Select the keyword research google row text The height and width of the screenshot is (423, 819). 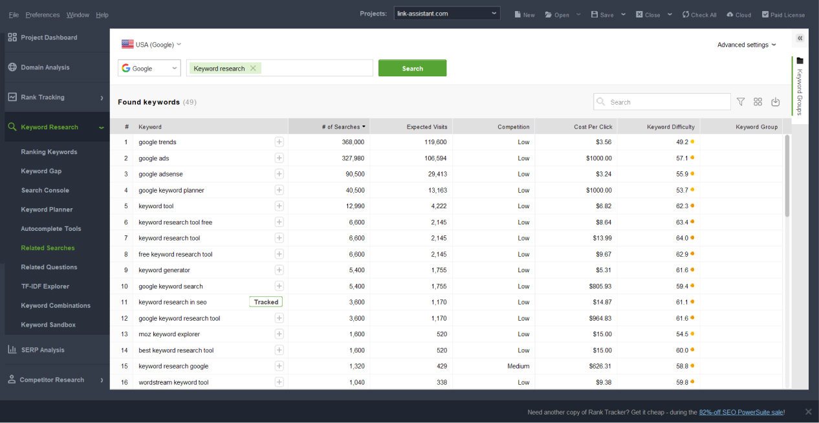[x=173, y=366]
